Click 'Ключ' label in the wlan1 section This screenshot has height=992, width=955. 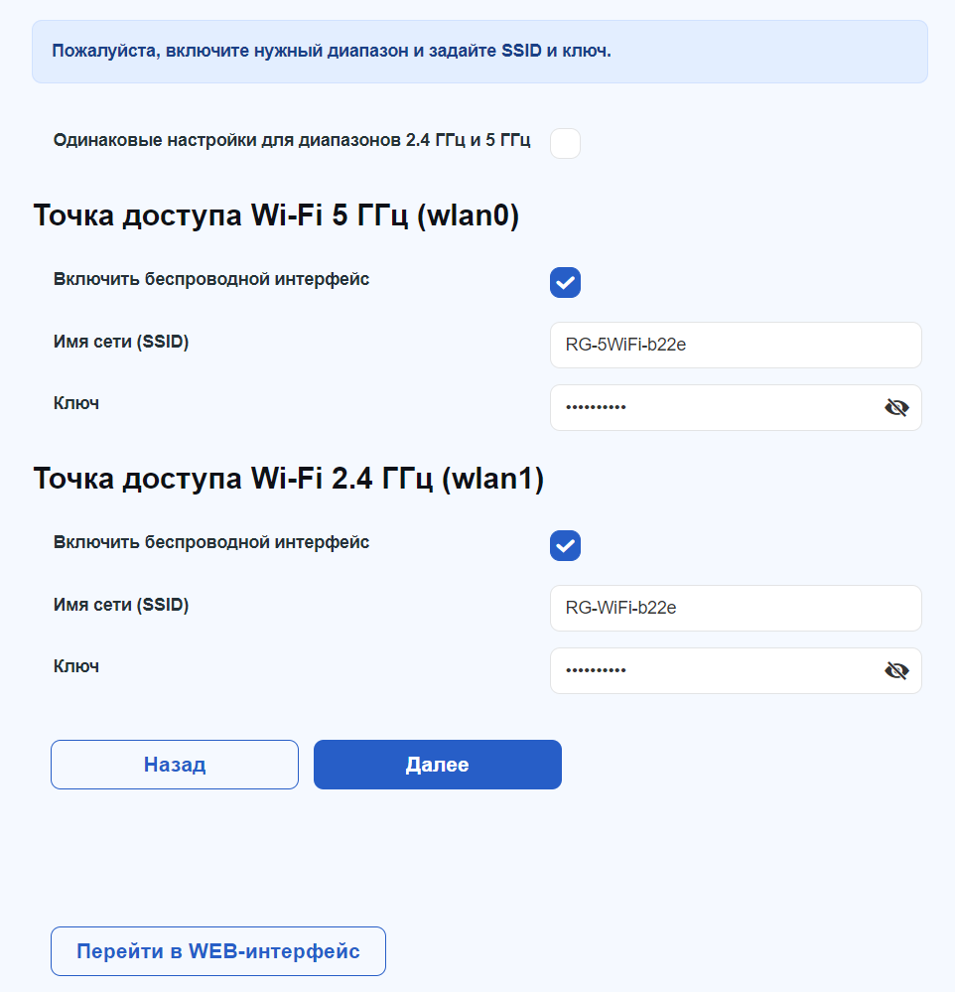point(76,666)
